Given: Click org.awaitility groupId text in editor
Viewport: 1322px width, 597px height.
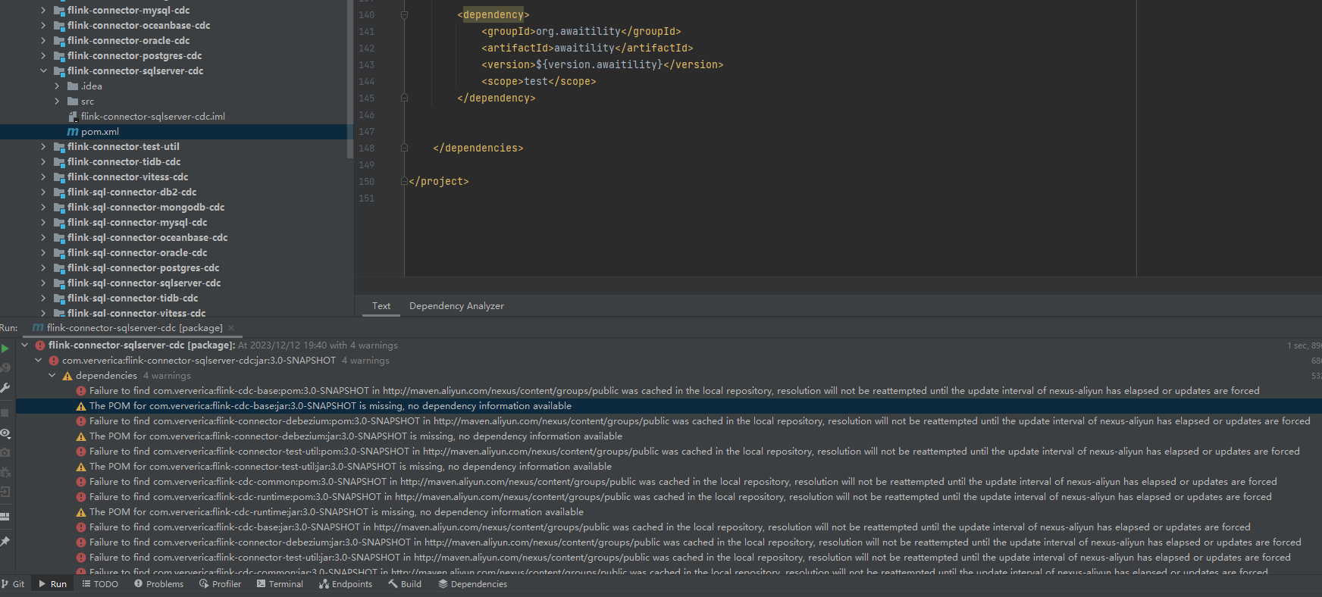Looking at the screenshot, I should point(578,32).
